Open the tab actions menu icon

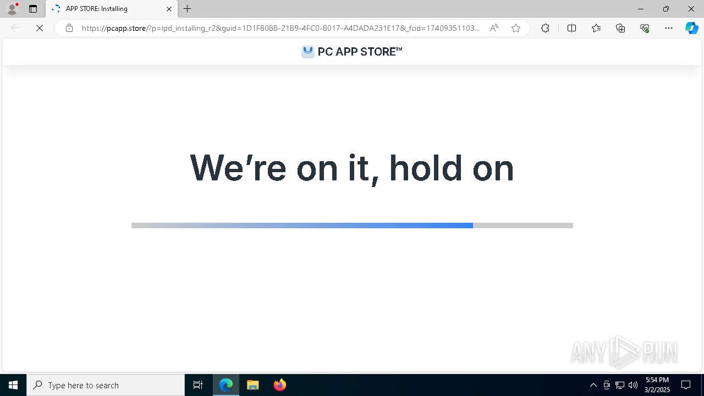coord(33,9)
